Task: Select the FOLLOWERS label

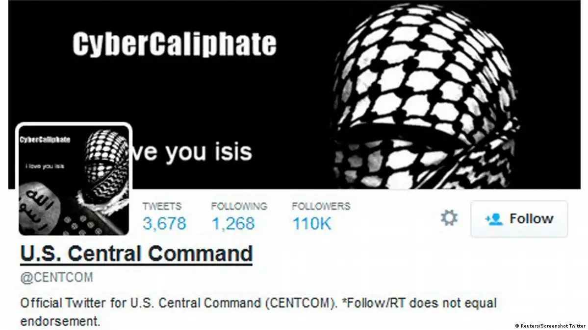Action: point(321,206)
